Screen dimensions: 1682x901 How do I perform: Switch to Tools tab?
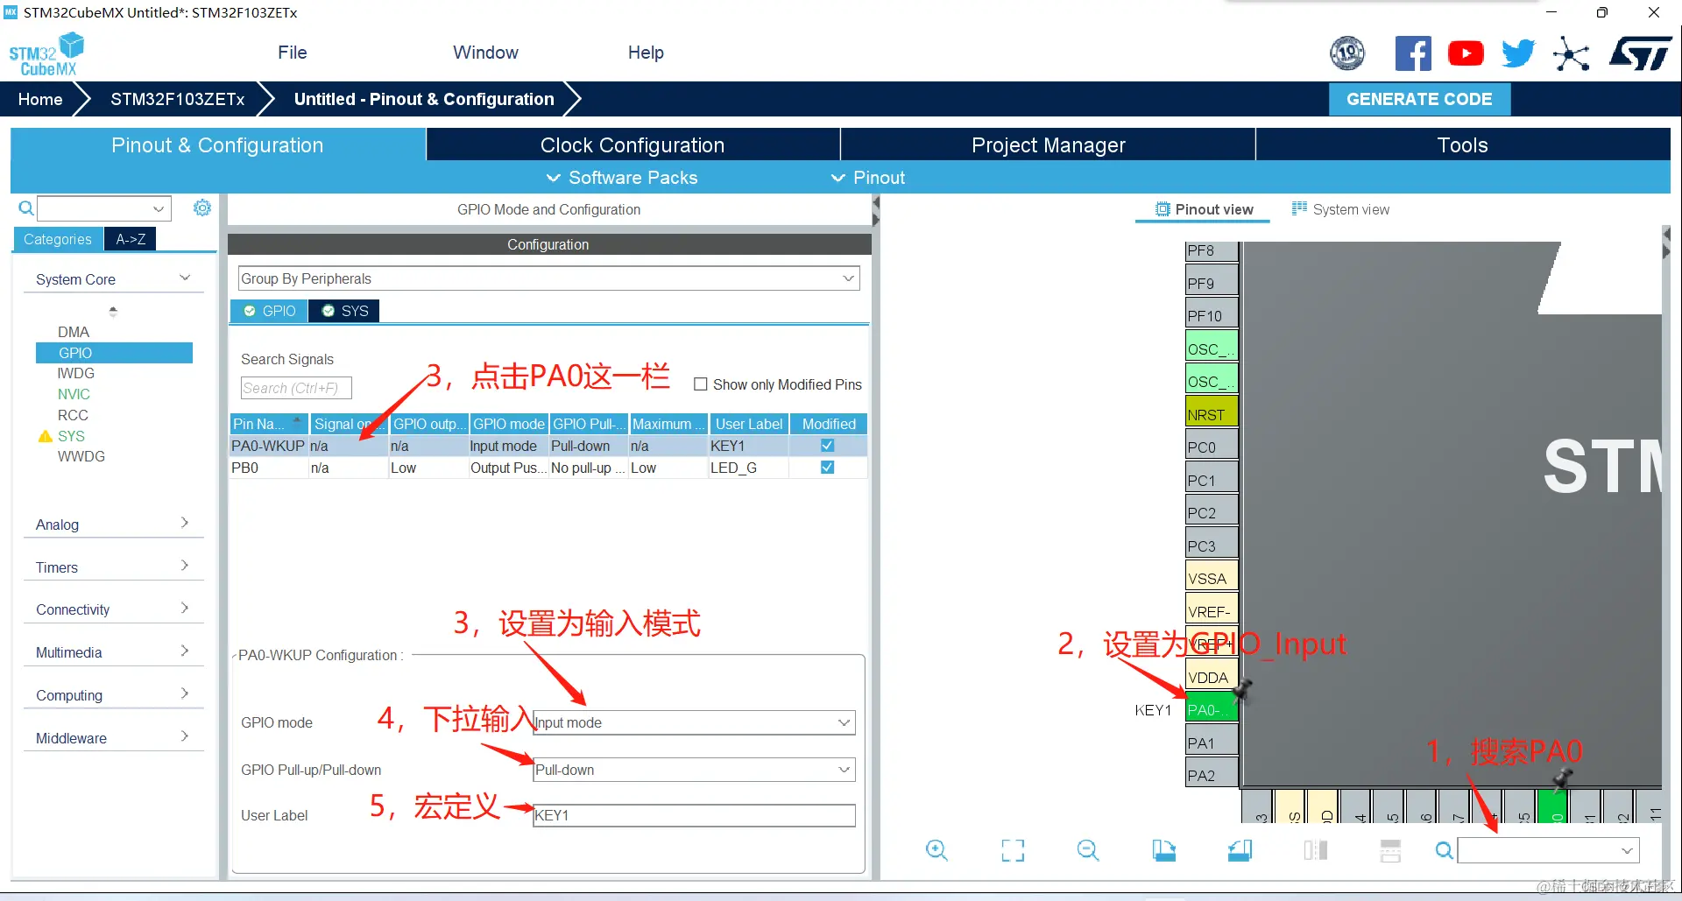1462,145
